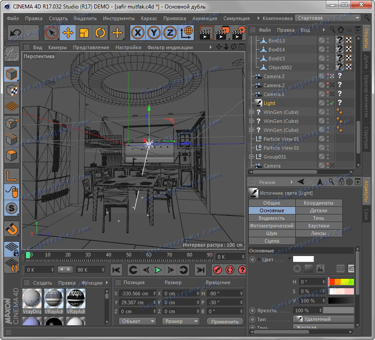Click white Цвет color swatch

tap(303, 259)
